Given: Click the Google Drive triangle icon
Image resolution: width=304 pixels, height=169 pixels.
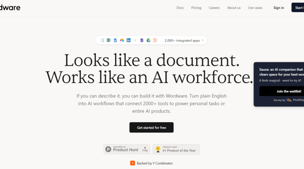Looking at the screenshot, I should 149,40.
